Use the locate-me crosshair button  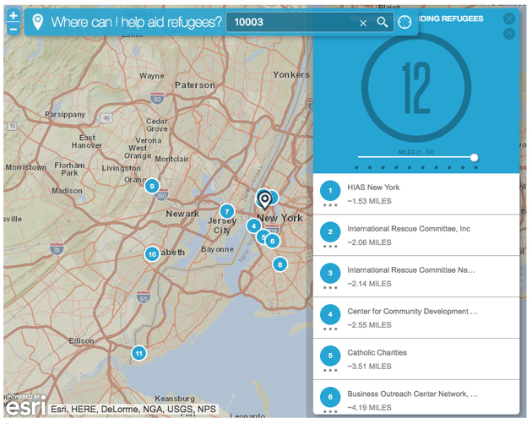[404, 22]
